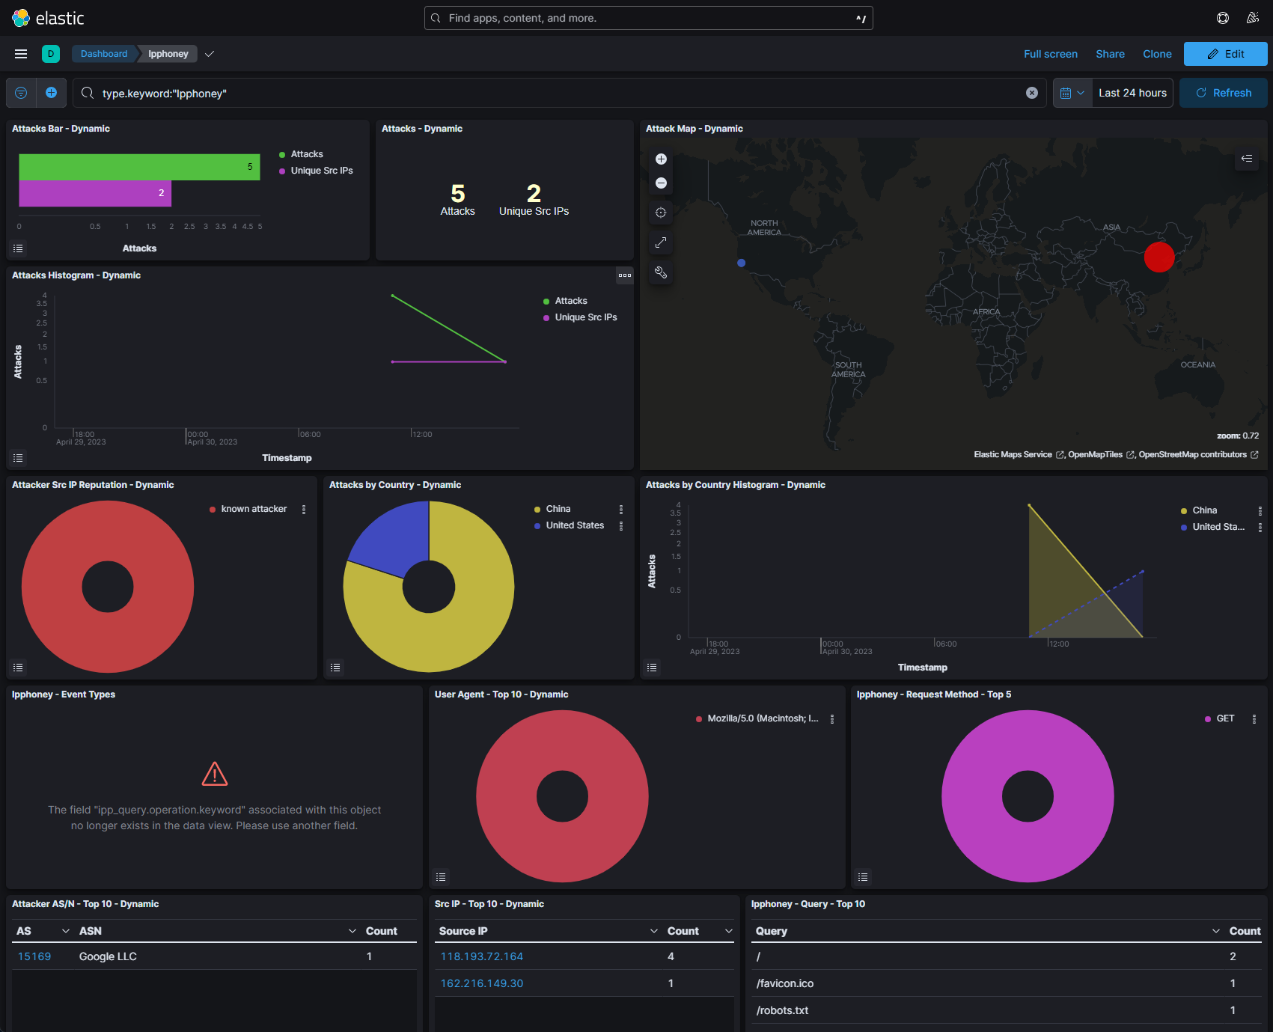Toggle legend in Attacks by Country panel
This screenshot has width=1273, height=1032.
tap(335, 668)
